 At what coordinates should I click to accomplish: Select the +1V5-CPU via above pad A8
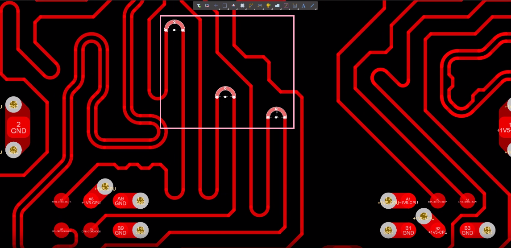(105, 187)
